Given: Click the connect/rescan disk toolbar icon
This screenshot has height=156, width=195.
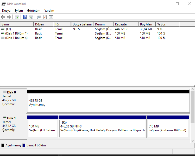Looking at the screenshot, I should coord(39,17).
